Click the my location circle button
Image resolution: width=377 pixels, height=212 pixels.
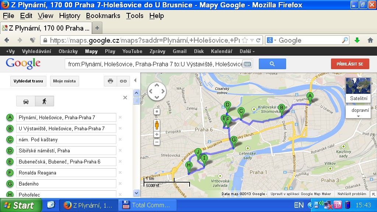click(x=157, y=112)
